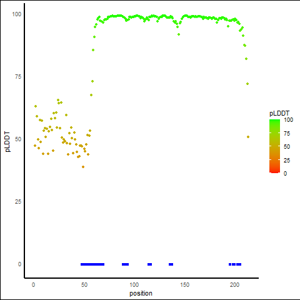Click the pLDDT legend color gradient bar
300x300 pixels.
point(274,146)
